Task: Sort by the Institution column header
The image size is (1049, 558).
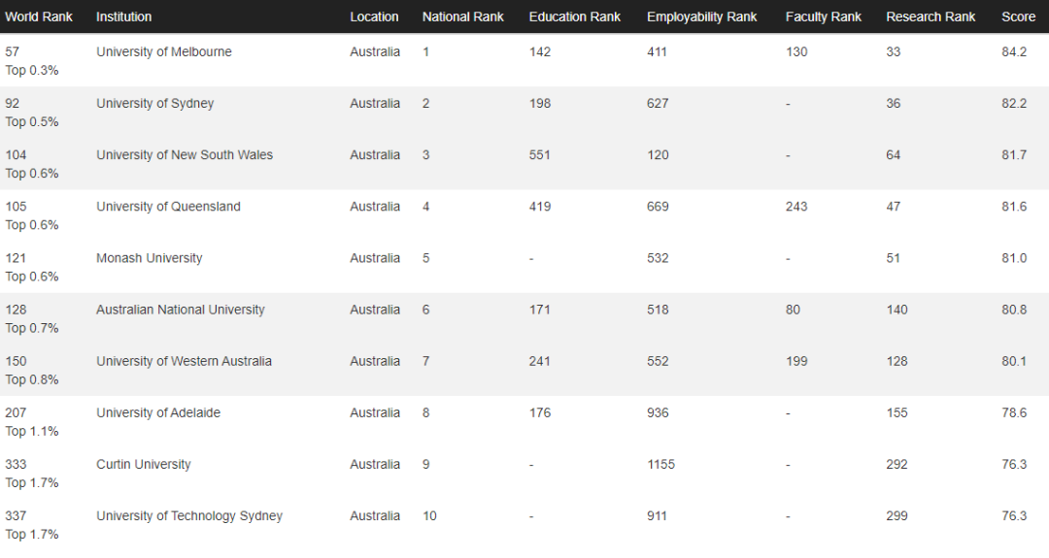Action: (123, 16)
